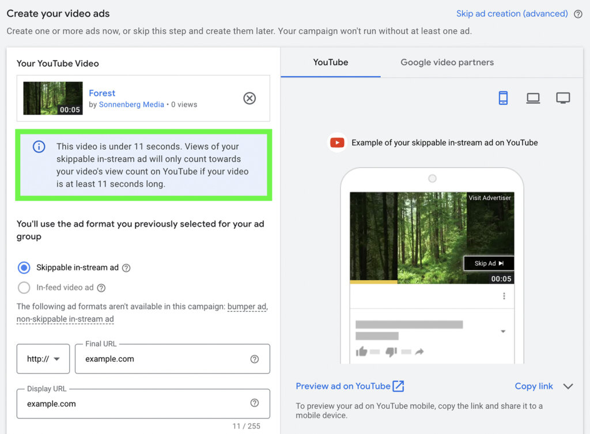The height and width of the screenshot is (434, 590).
Task: Open help tooltip beside Final URL field
Action: click(254, 358)
